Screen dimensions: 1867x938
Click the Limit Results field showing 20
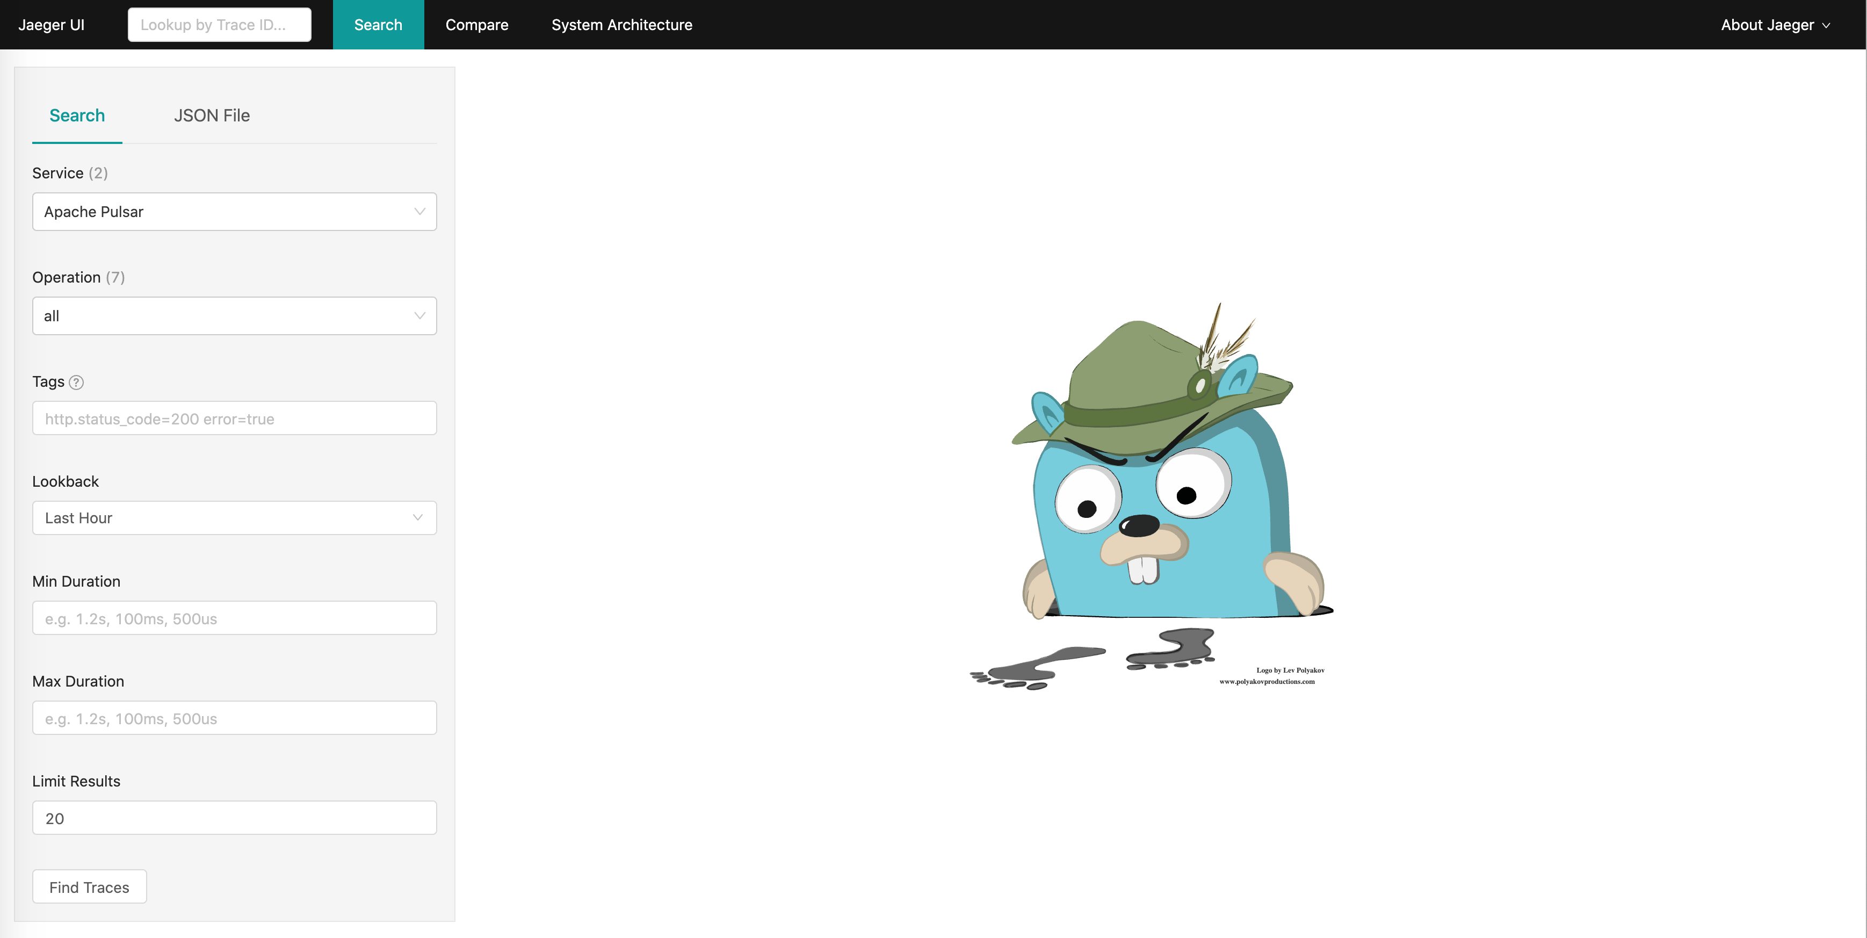[233, 818]
